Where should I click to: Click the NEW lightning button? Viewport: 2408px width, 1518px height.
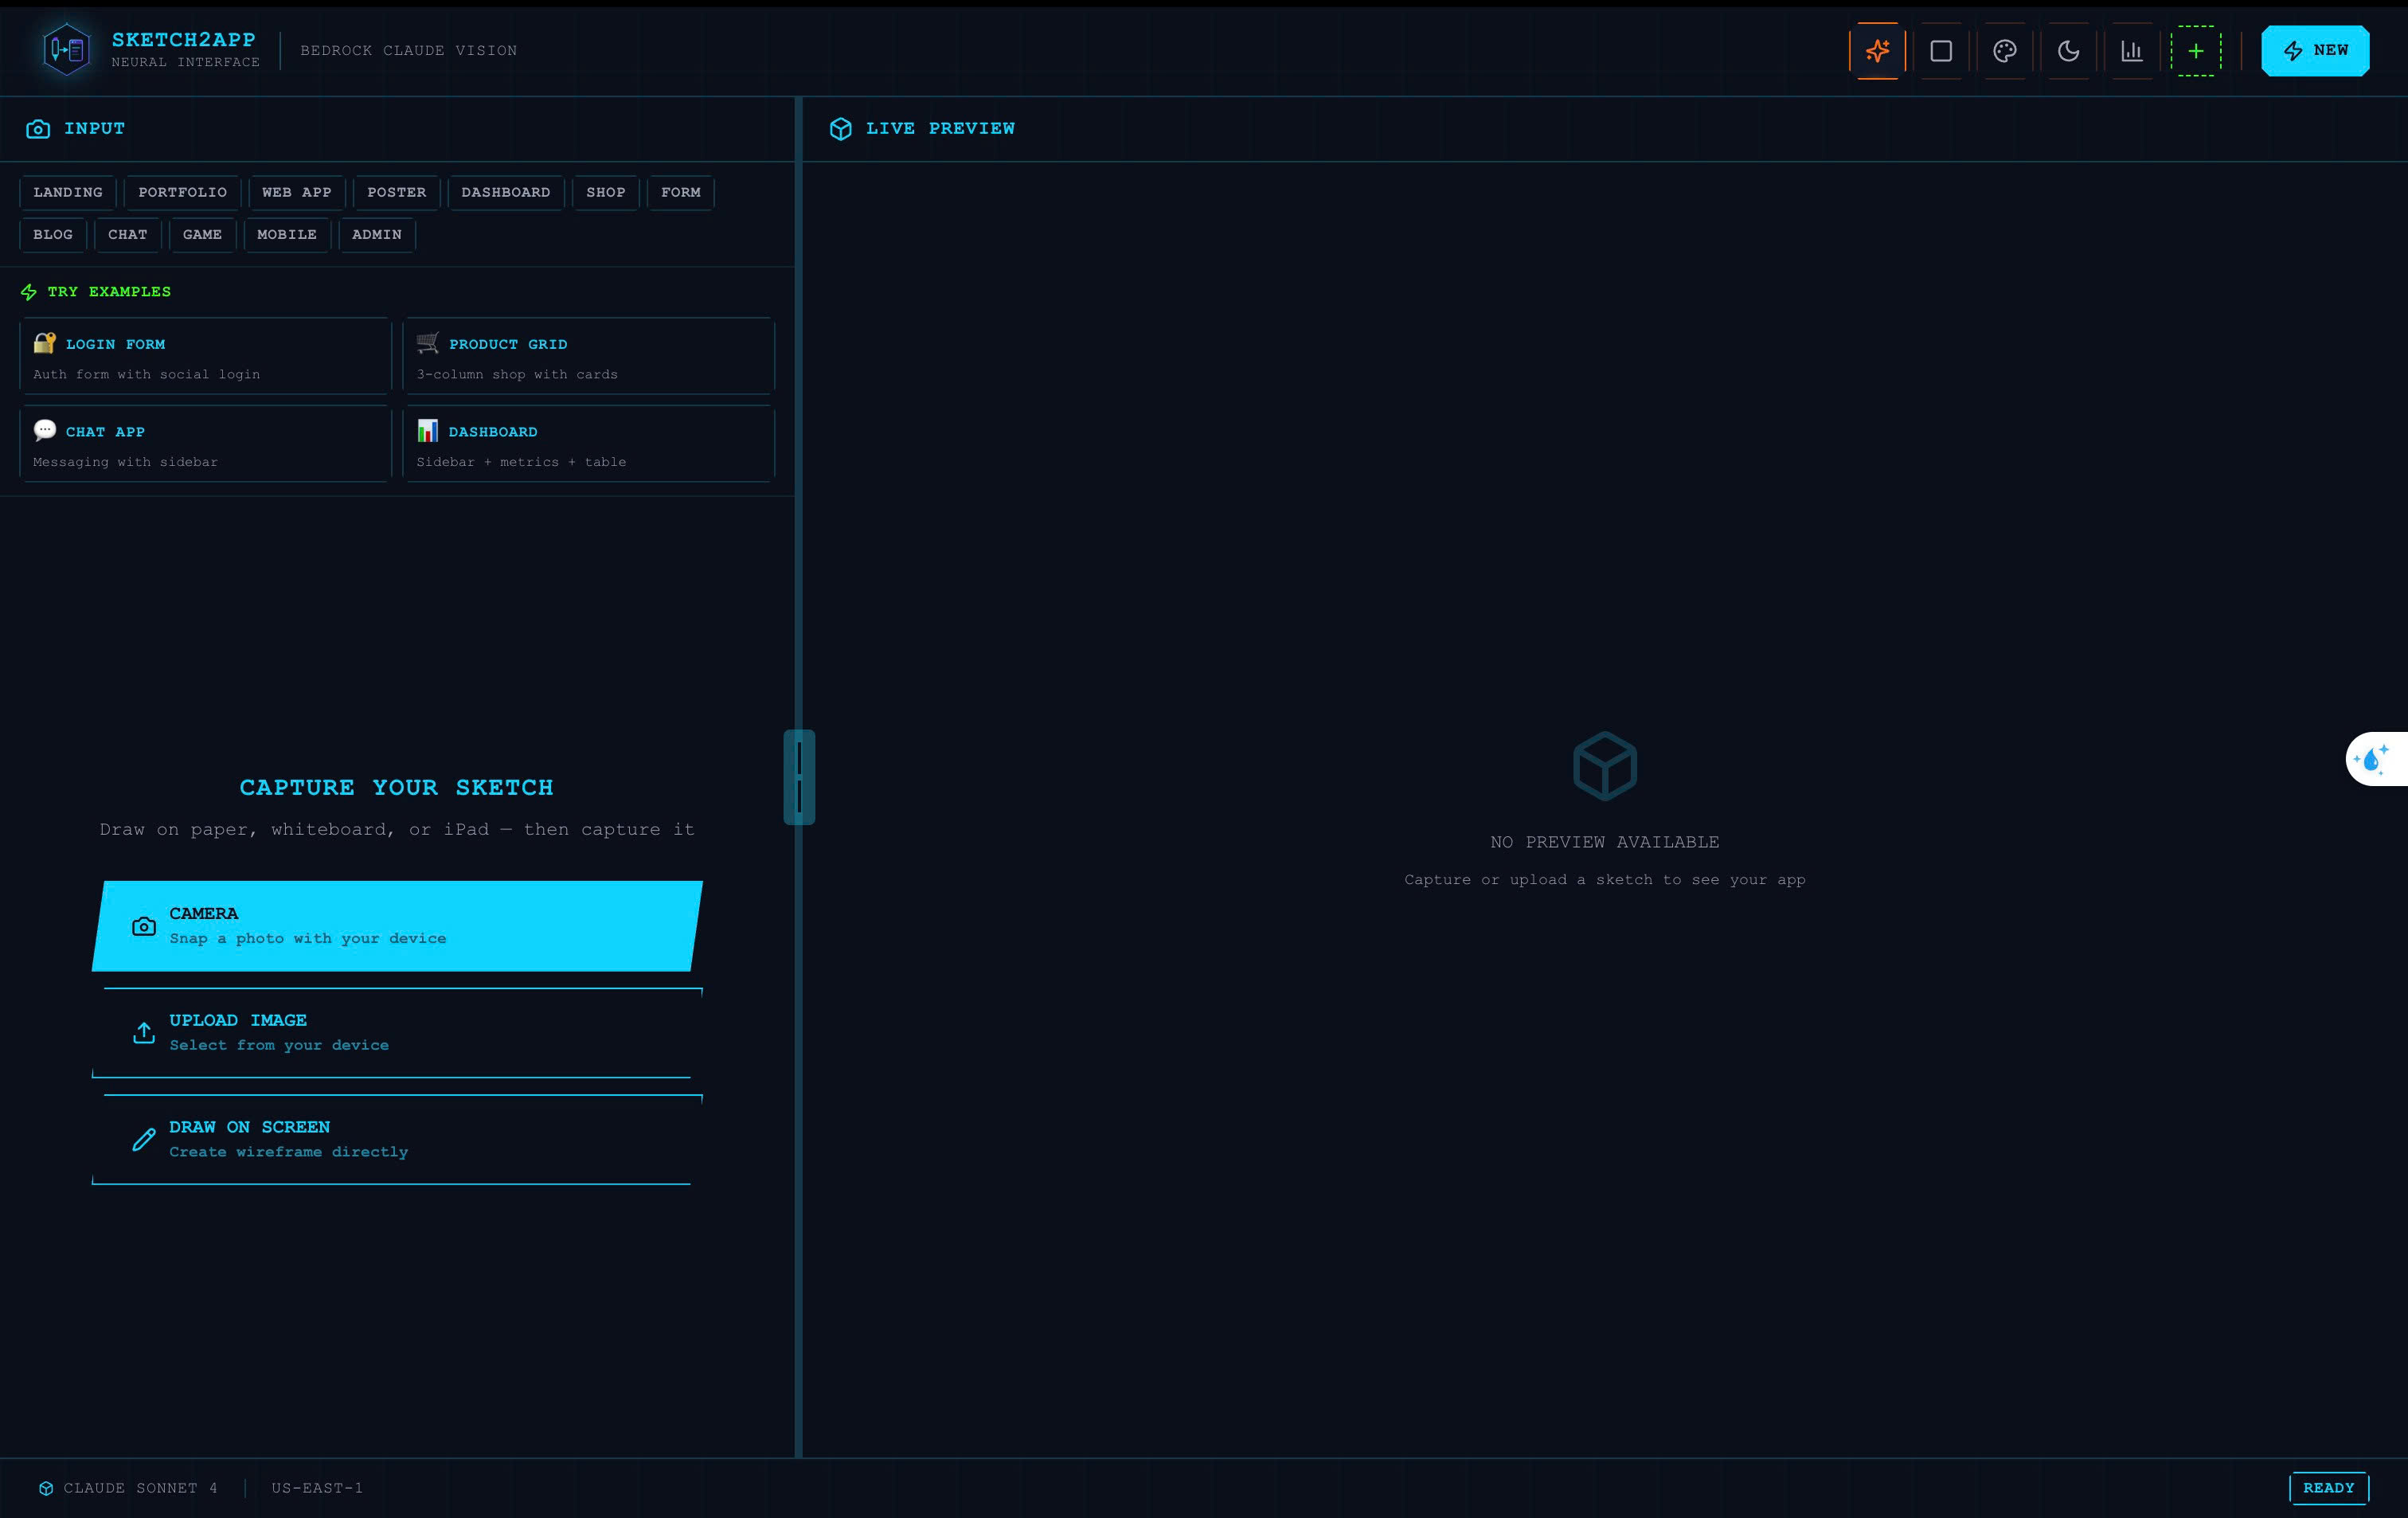pyautogui.click(x=2314, y=51)
